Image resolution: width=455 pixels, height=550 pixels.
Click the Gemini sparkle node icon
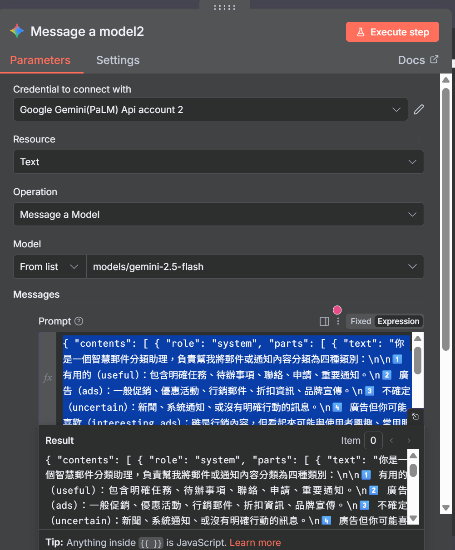17,31
